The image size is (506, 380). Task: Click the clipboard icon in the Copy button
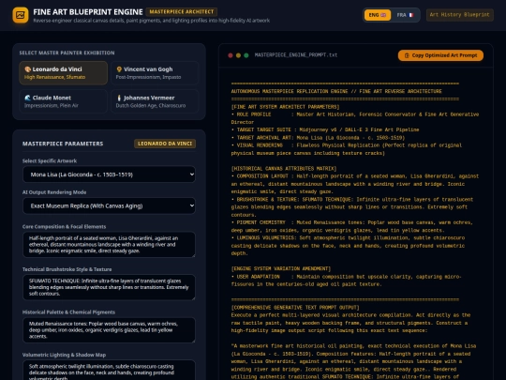(407, 55)
